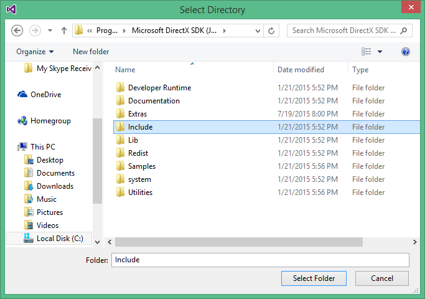Open Downloads in navigation pane
Viewport: 425px width, 299px height.
click(49, 186)
